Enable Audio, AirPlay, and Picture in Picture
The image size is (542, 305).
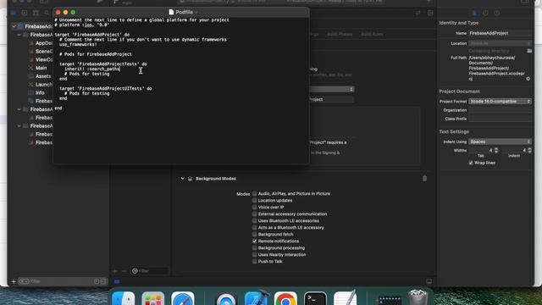255,194
